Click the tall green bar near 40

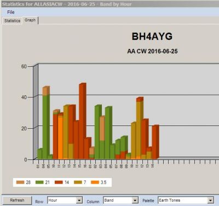pos(46,127)
